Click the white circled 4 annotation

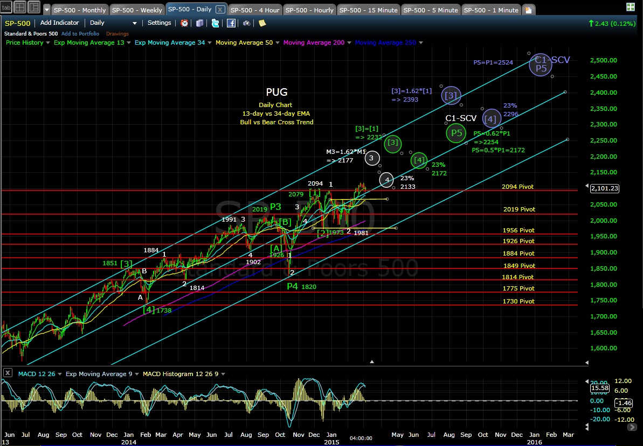386,180
